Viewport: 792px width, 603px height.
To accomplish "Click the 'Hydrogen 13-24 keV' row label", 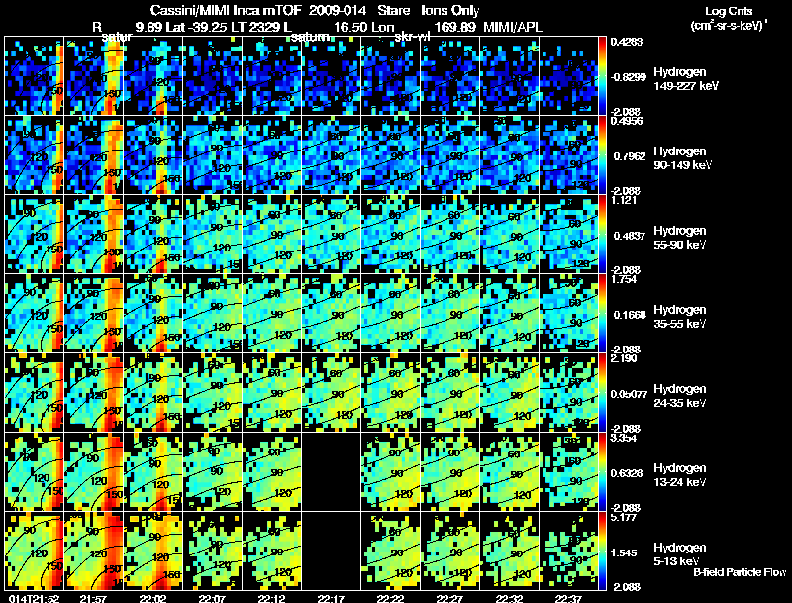I will pyautogui.click(x=680, y=475).
